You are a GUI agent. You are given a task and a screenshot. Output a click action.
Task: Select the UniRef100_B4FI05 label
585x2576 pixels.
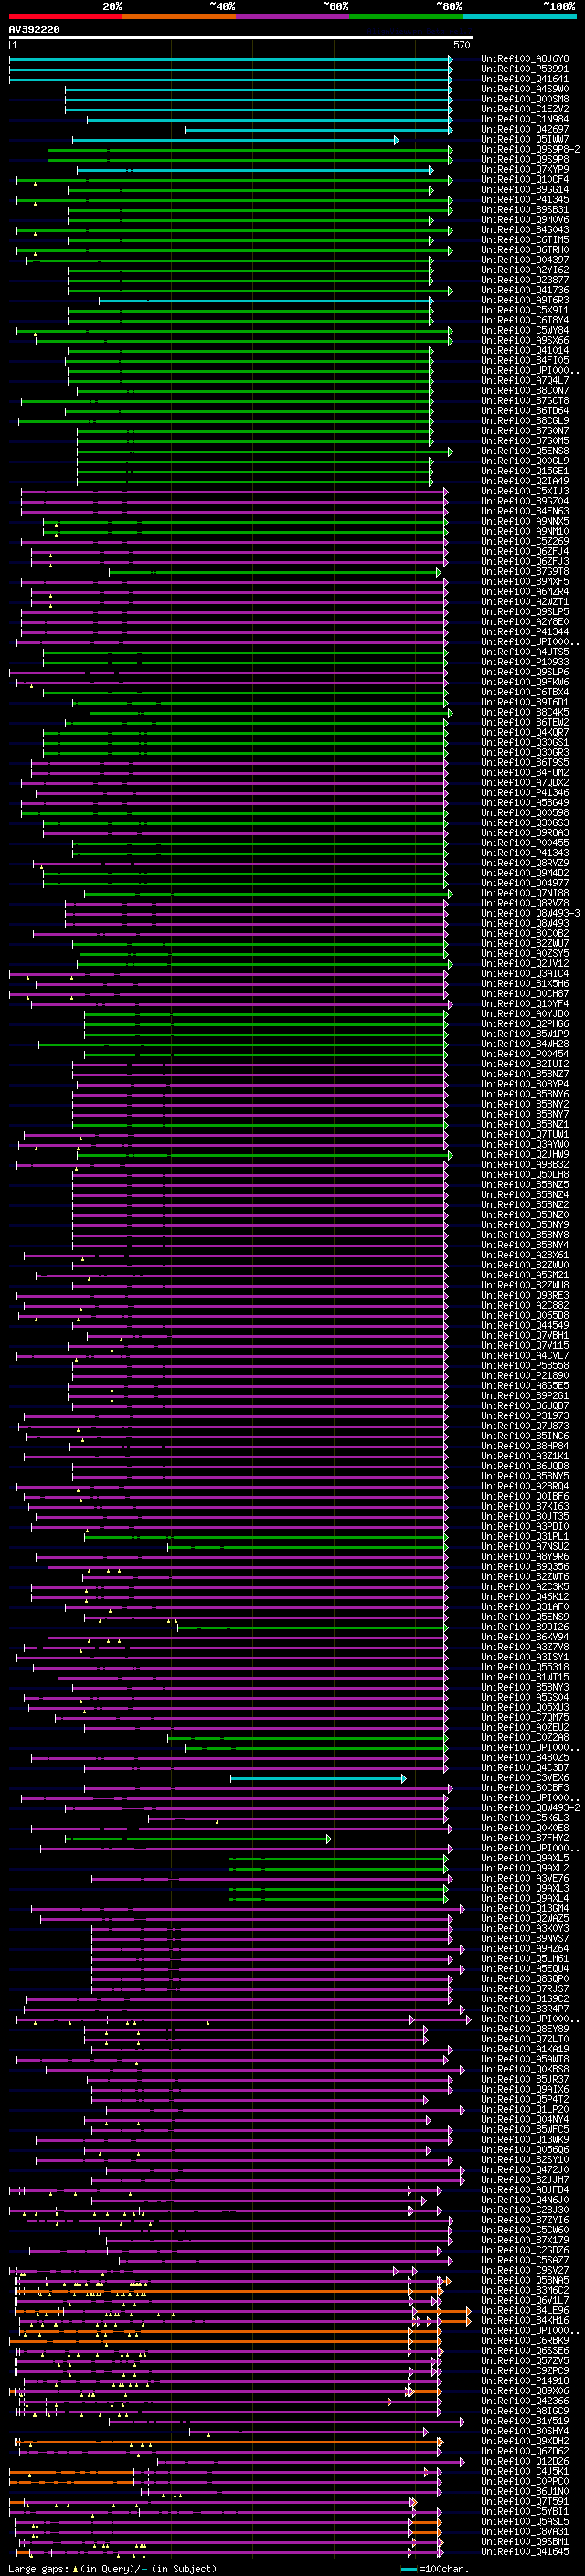click(x=525, y=360)
